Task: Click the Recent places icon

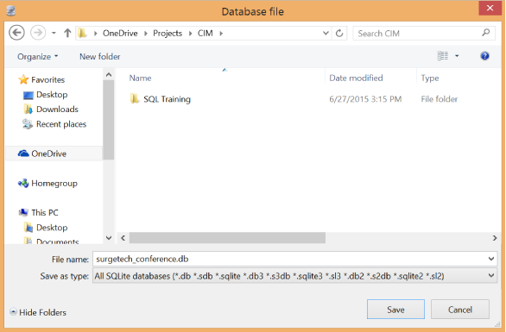Action: pos(28,124)
